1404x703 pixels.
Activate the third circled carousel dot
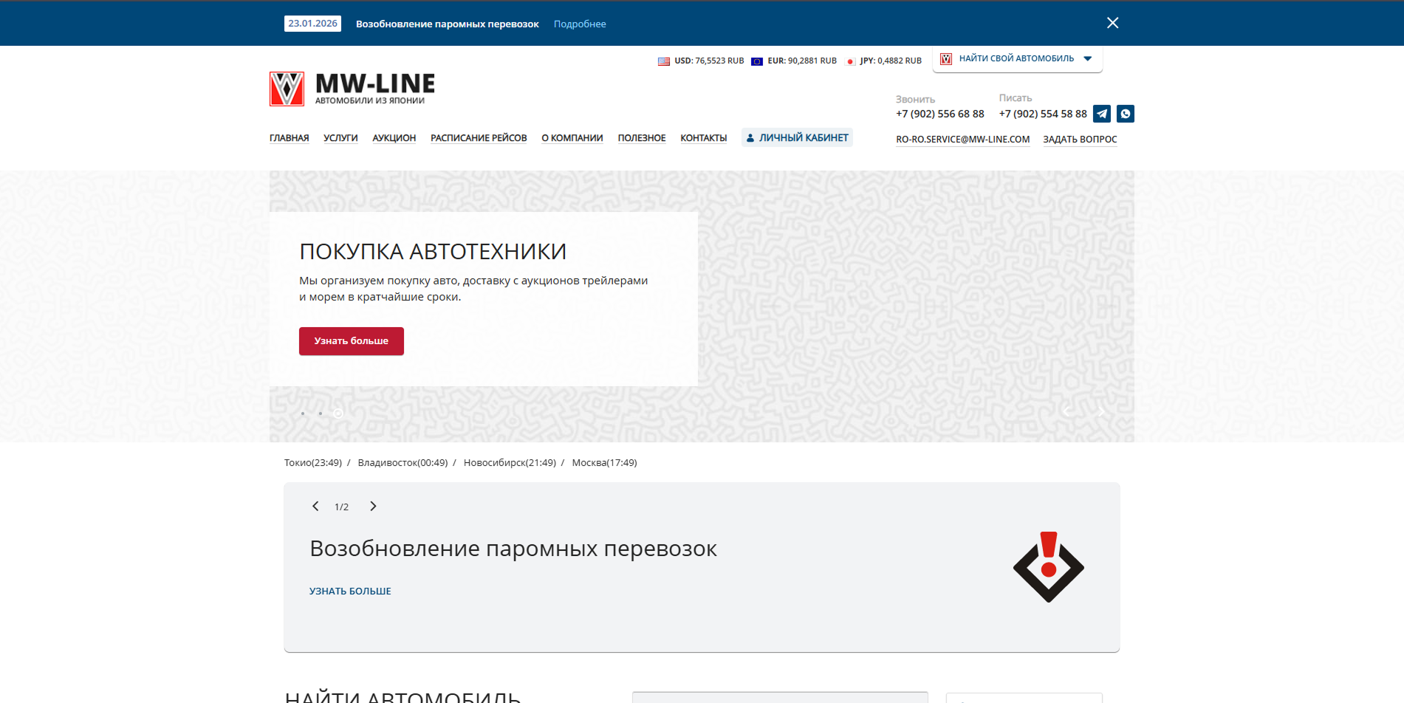click(x=338, y=414)
